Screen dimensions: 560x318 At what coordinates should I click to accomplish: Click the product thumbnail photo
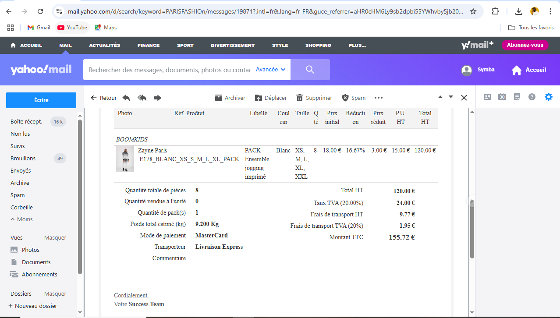125,159
